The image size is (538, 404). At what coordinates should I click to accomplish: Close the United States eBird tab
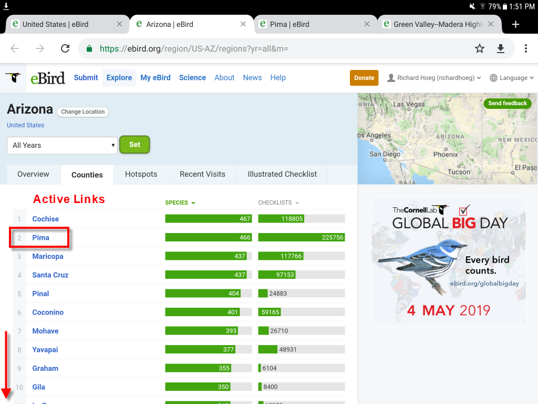pos(119,24)
